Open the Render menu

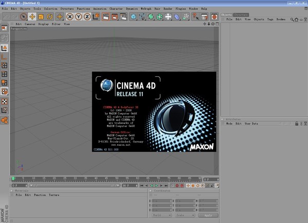pos(168,9)
